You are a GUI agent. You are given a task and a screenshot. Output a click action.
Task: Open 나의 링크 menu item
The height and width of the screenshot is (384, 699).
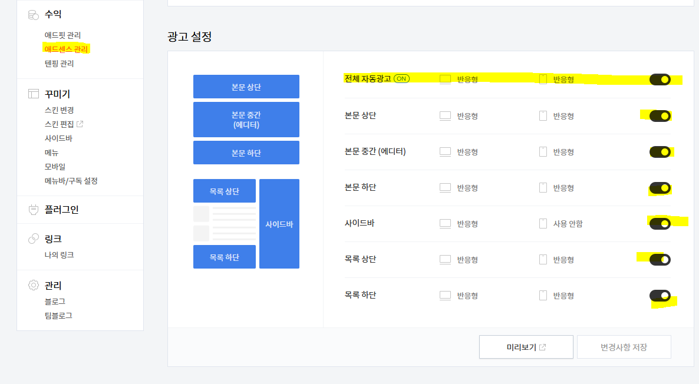(x=59, y=255)
